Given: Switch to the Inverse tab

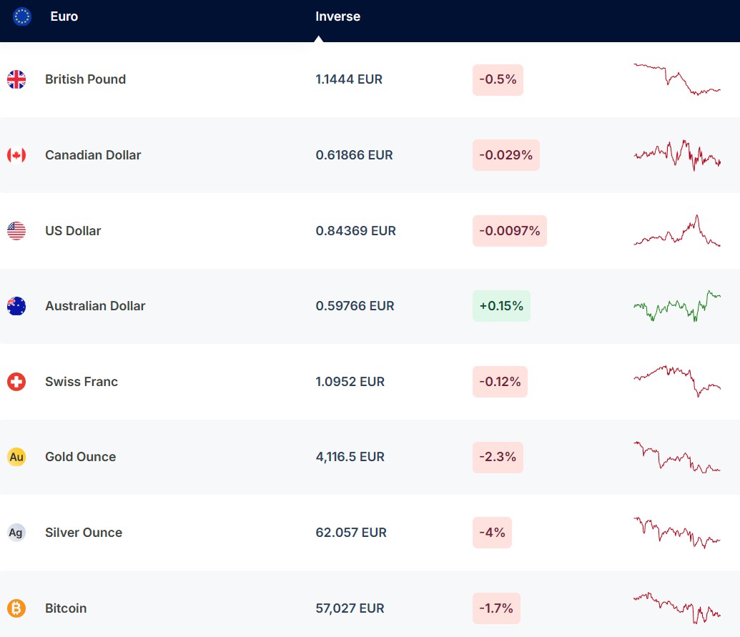Looking at the screenshot, I should click(x=337, y=16).
